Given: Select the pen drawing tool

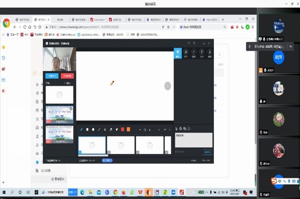Looking at the screenshot, I should [x=81, y=129].
